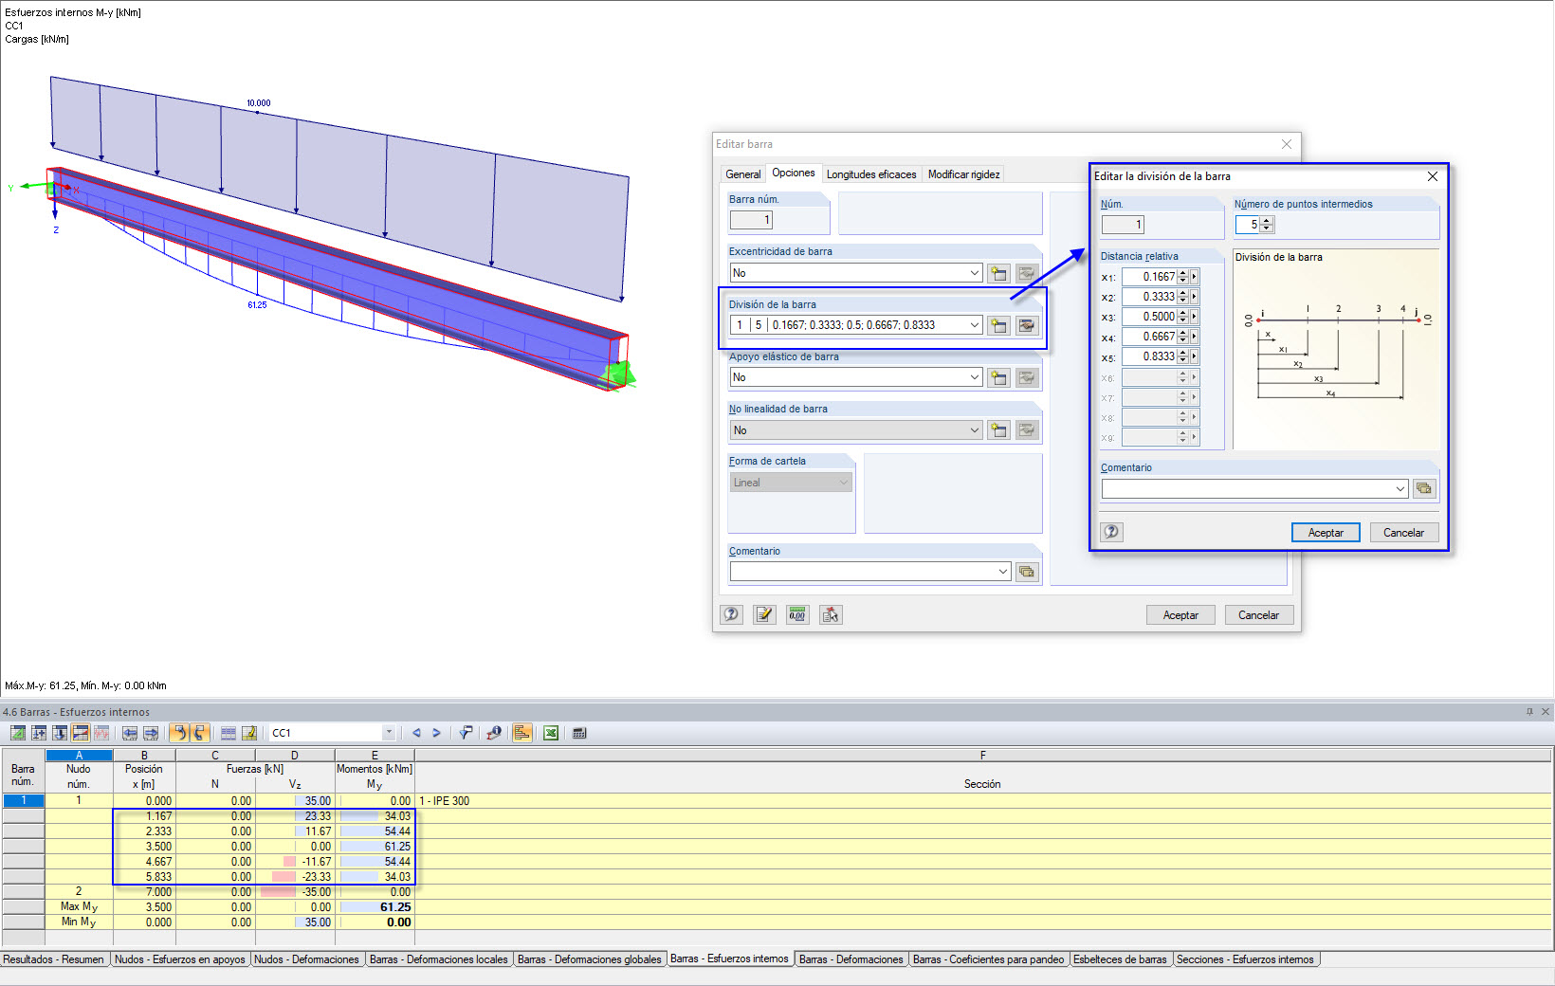Toggle the first highlighted curved-arrow toolbar icon
Screen dimensions: 1555x986
point(179,733)
